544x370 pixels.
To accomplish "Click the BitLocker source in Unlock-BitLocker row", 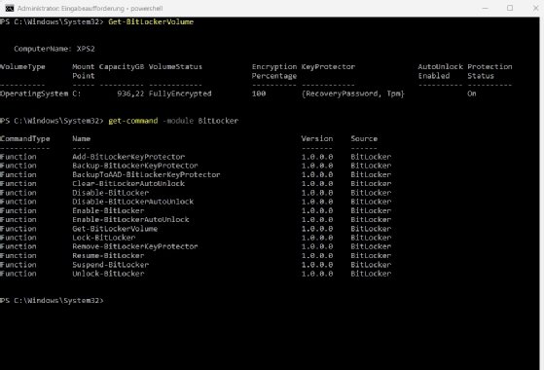I will 371,274.
